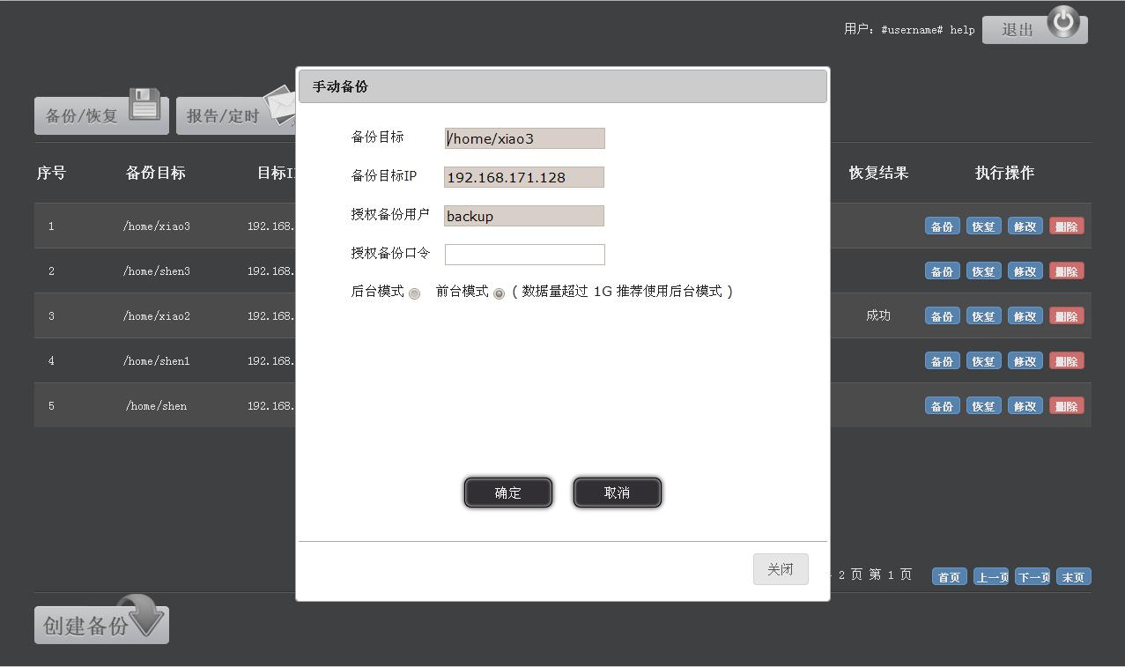Click the 恢复结果 column header
This screenshot has width=1125, height=667.
point(878,173)
